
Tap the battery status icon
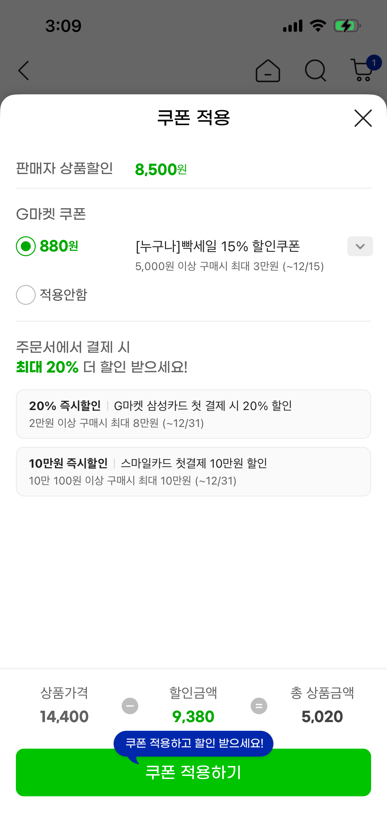(347, 26)
